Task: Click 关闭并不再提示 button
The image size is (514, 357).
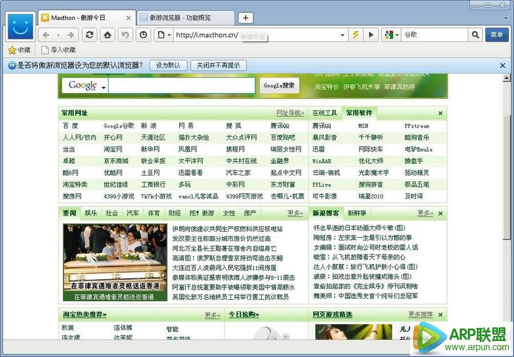Action: coord(218,66)
